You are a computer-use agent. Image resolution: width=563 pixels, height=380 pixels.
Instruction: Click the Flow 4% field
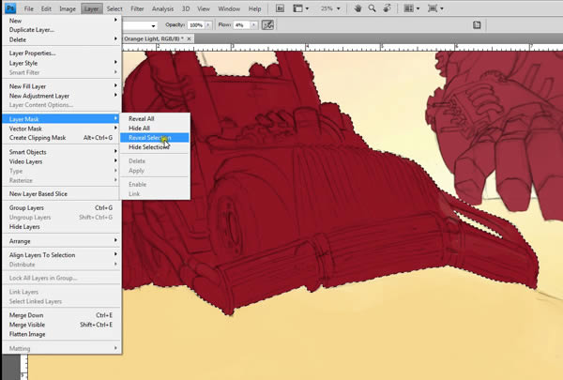tap(241, 25)
